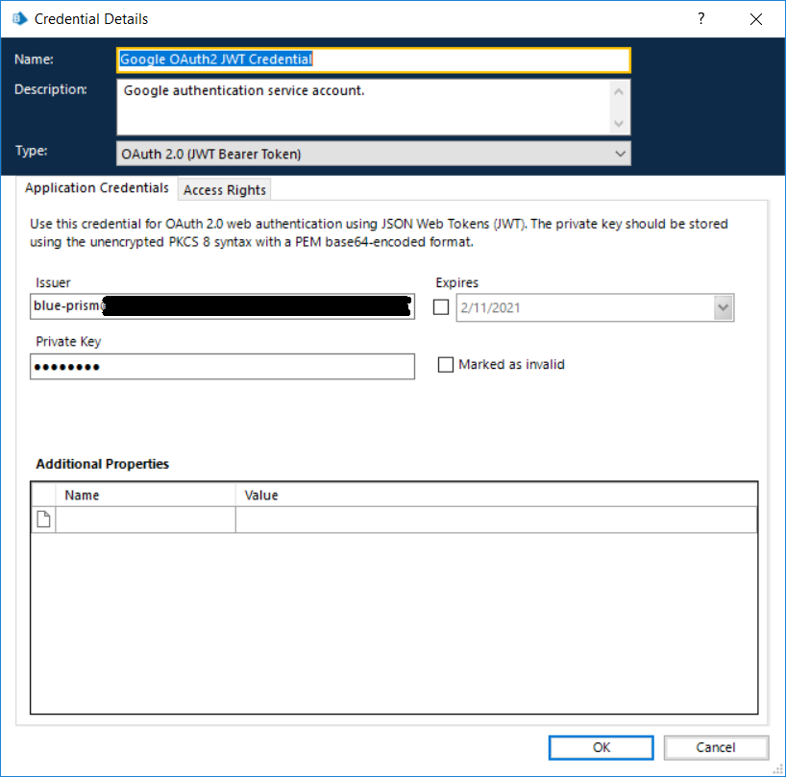
Task: Click the Private Key password field
Action: pos(223,367)
